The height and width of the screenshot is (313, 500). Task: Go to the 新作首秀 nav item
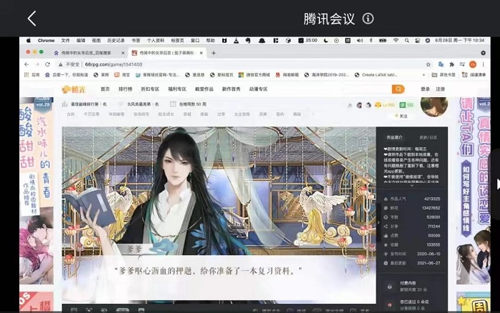(x=231, y=89)
